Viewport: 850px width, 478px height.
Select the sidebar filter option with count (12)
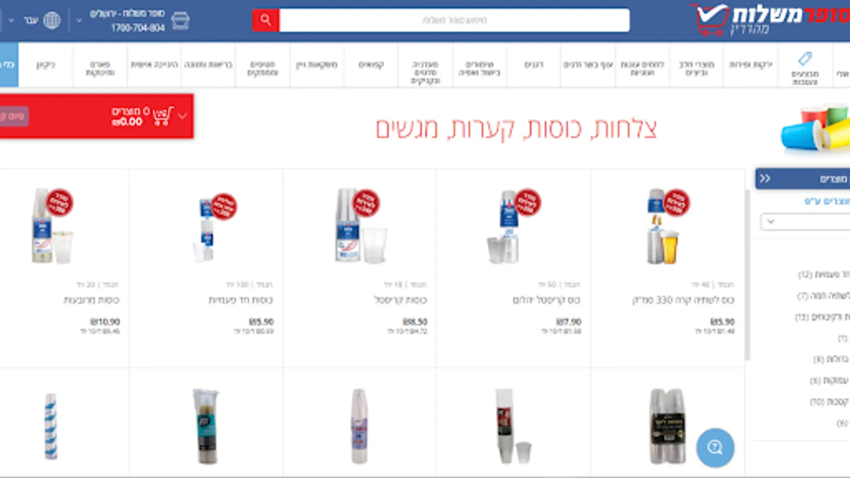click(x=824, y=275)
